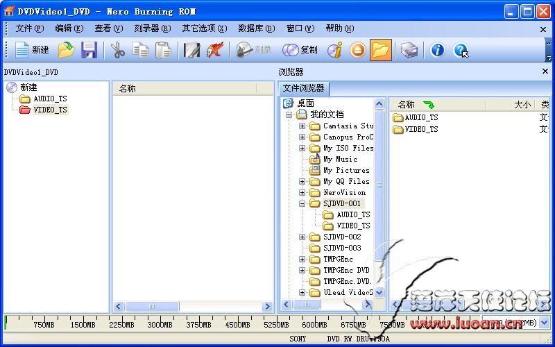Click browser tree scroll up arrow
This screenshot has width=555, height=347.
tap(379, 103)
